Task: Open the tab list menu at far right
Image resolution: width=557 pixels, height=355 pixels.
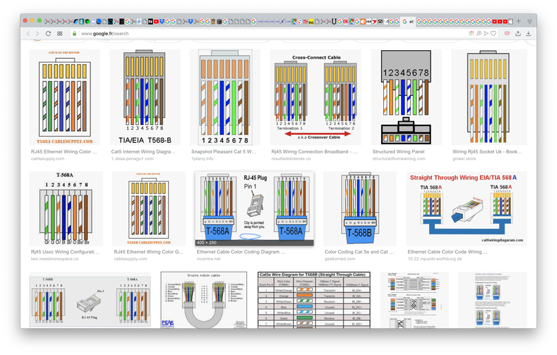Action: [530, 22]
